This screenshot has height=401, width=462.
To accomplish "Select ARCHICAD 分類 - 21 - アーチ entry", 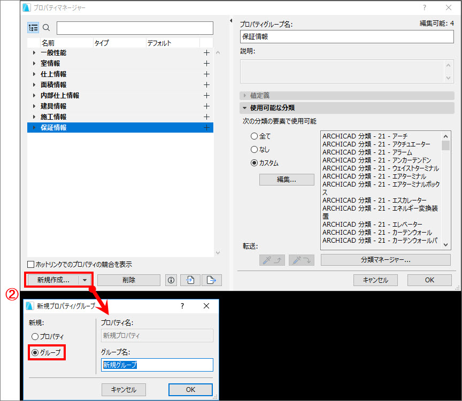I will click(365, 136).
